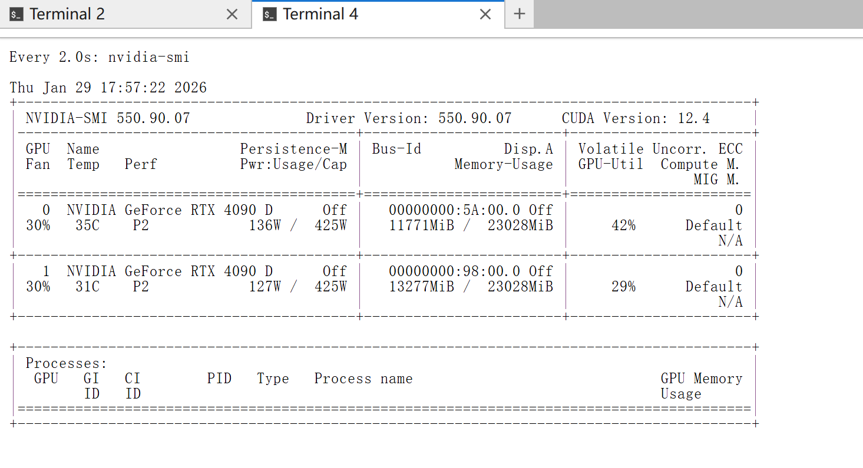Click the 'GPU Memory' header in Processes
The height and width of the screenshot is (468, 863).
(x=702, y=379)
